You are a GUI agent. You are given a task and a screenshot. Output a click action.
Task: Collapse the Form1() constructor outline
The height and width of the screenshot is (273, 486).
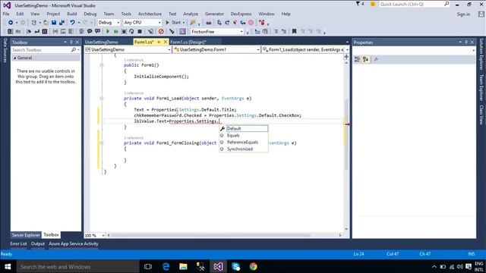101,65
